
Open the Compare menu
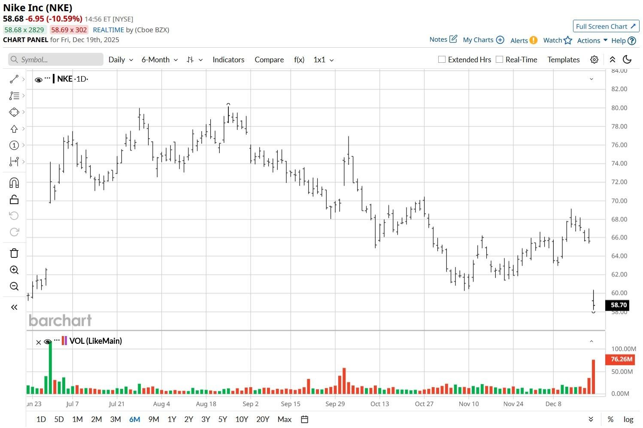pyautogui.click(x=269, y=60)
